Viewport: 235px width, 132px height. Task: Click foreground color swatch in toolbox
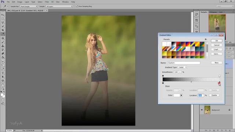pos(2,95)
